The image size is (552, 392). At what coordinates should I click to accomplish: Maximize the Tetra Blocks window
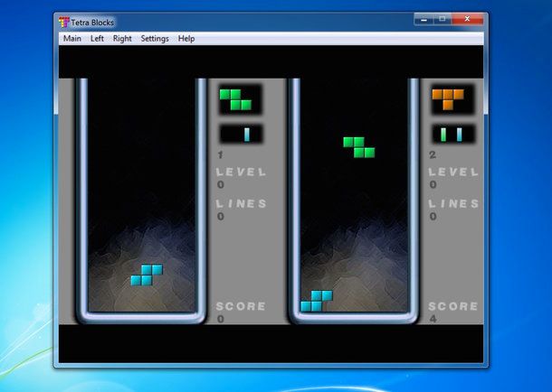click(x=443, y=19)
